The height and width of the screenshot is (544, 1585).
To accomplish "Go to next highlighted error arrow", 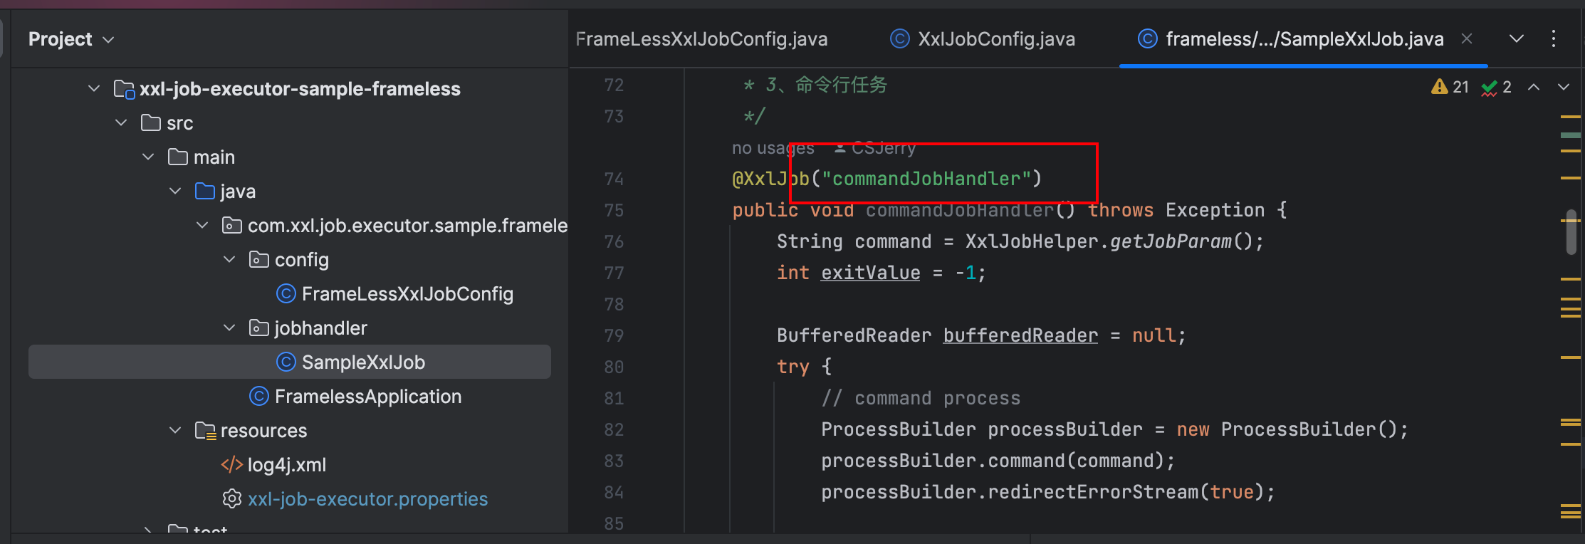I will tap(1564, 87).
